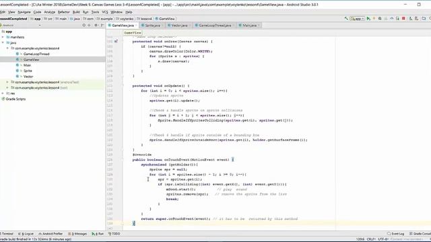This screenshot has width=431, height=242.
Task: Select GameView class in project tree
Action: 31,60
